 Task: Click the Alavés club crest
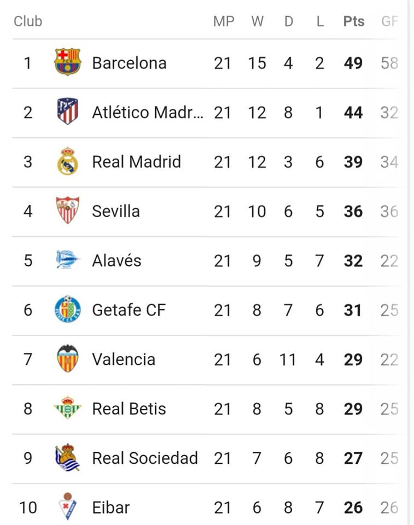(68, 260)
